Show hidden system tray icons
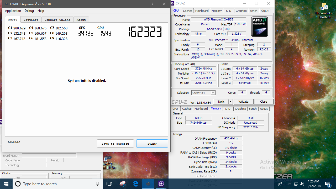Viewport: 336px width, 189px height. [289, 184]
